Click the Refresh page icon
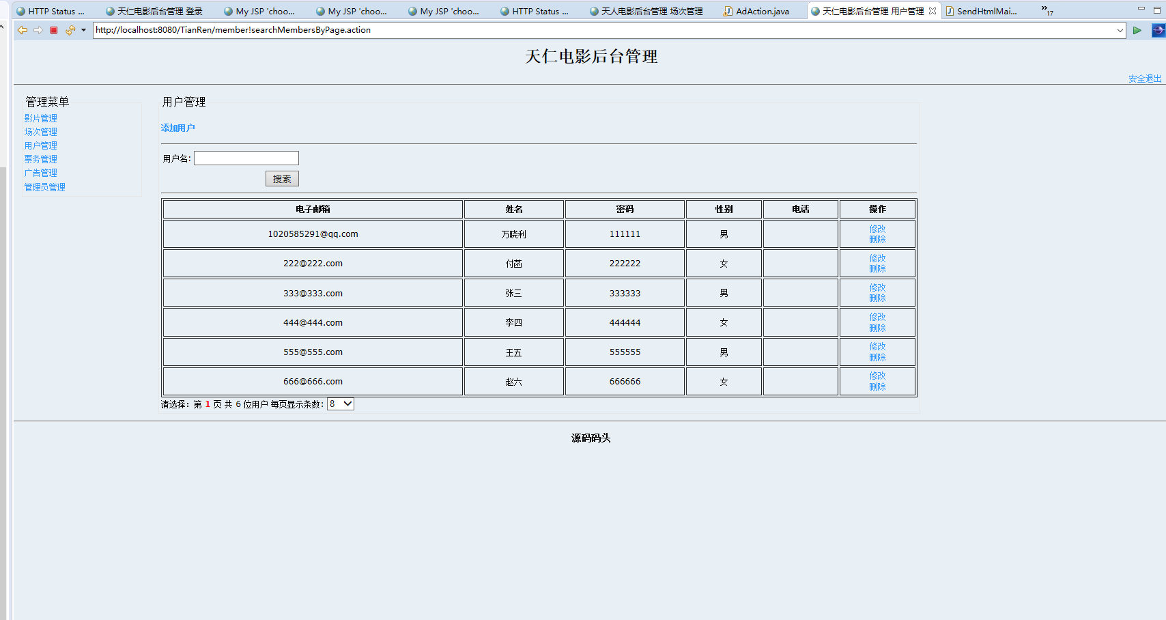 [x=70, y=30]
